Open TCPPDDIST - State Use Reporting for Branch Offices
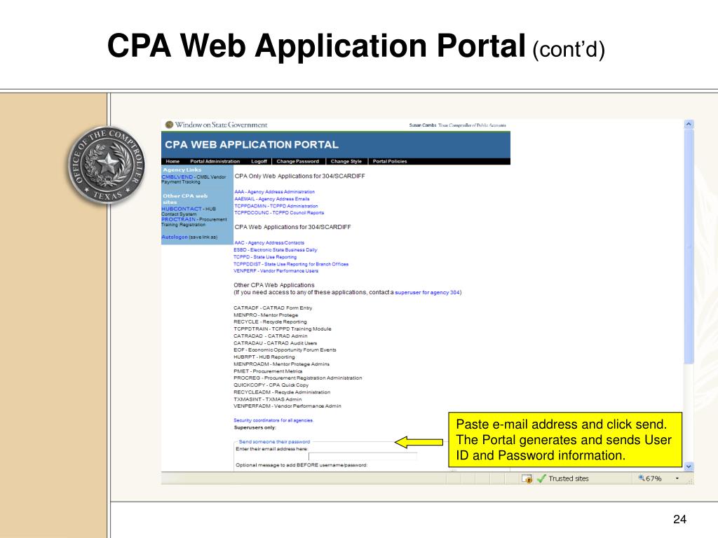This screenshot has width=718, height=538. click(291, 264)
